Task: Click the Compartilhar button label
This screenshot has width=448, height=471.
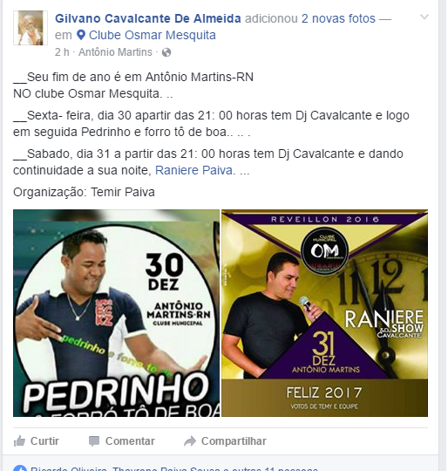Action: [x=234, y=441]
